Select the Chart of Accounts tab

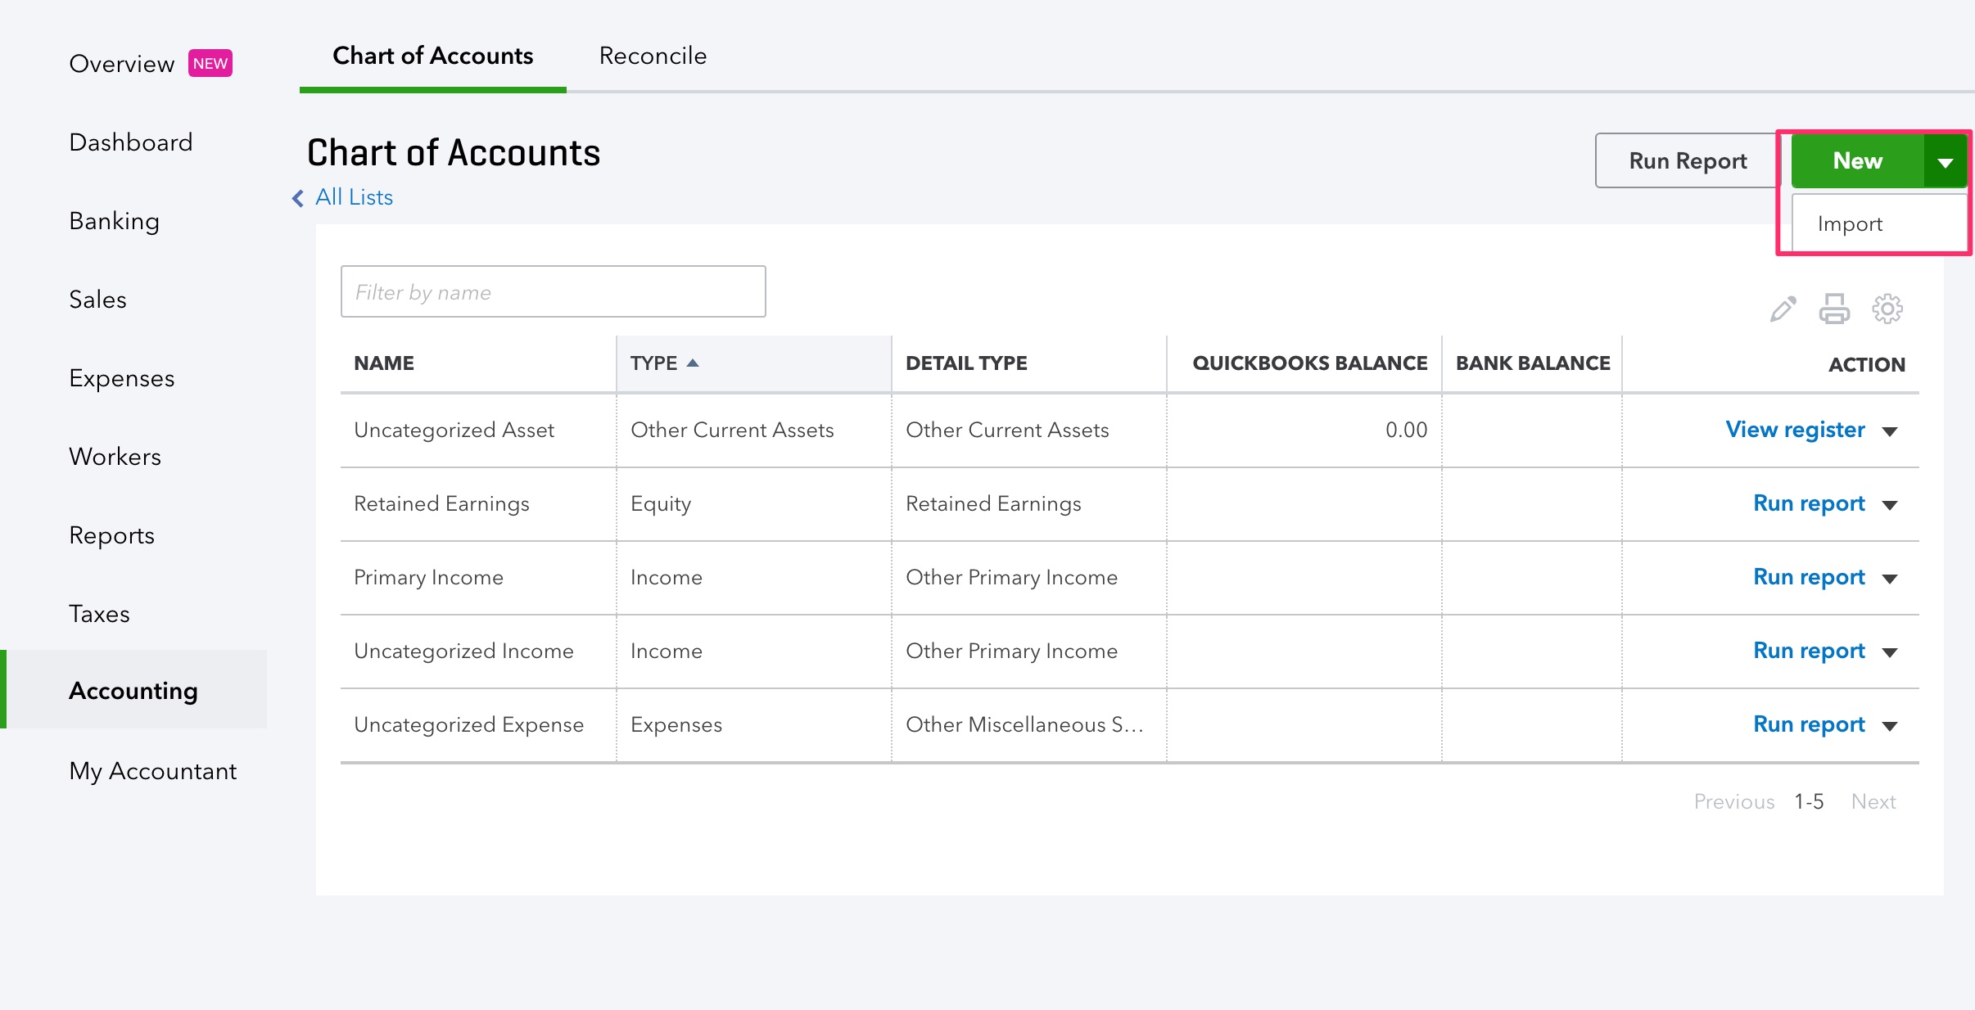[x=434, y=54]
